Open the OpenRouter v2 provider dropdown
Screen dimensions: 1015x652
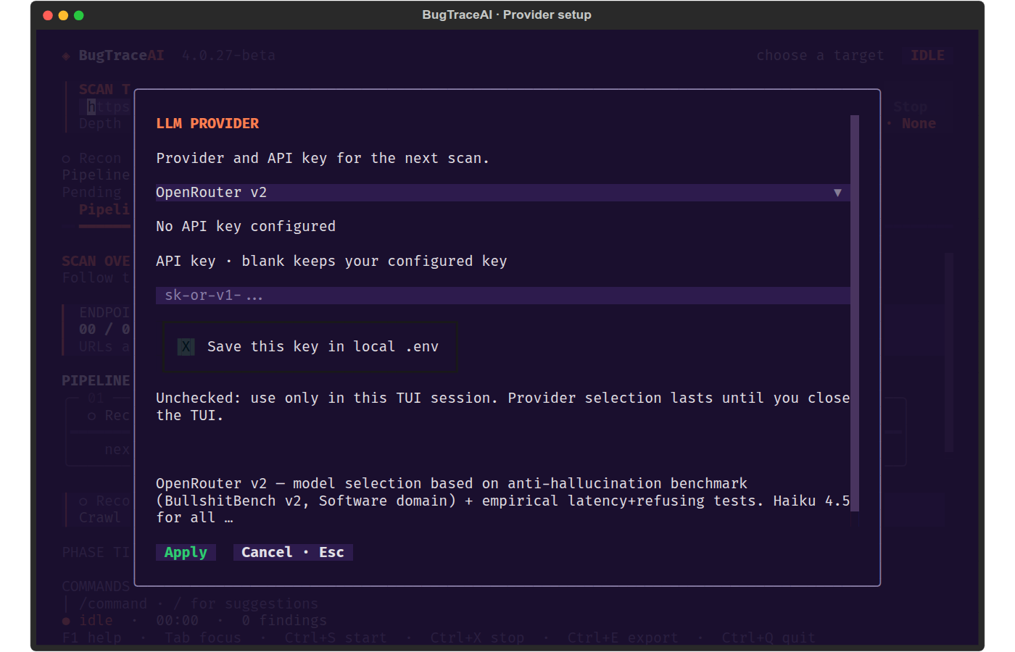502,193
